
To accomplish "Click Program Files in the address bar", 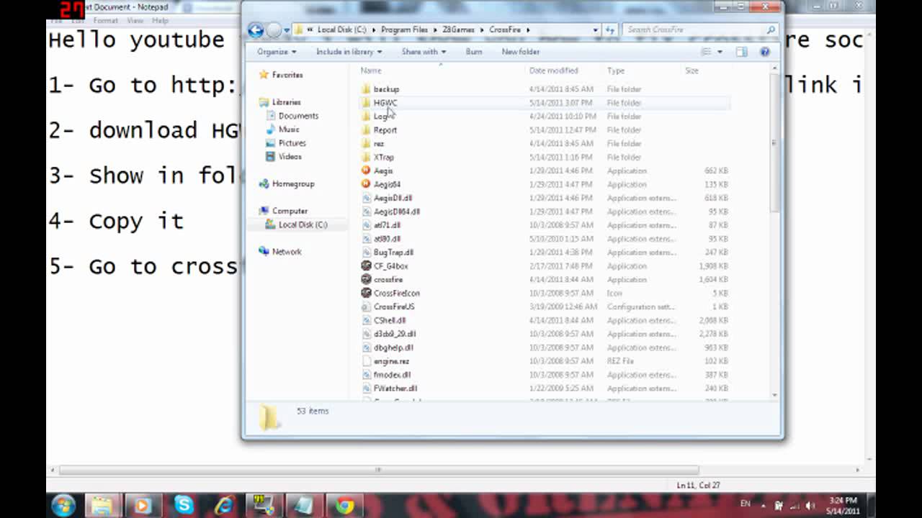I will pos(404,30).
